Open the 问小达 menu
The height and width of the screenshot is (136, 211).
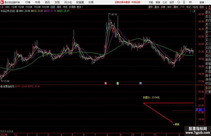click(x=68, y=2)
